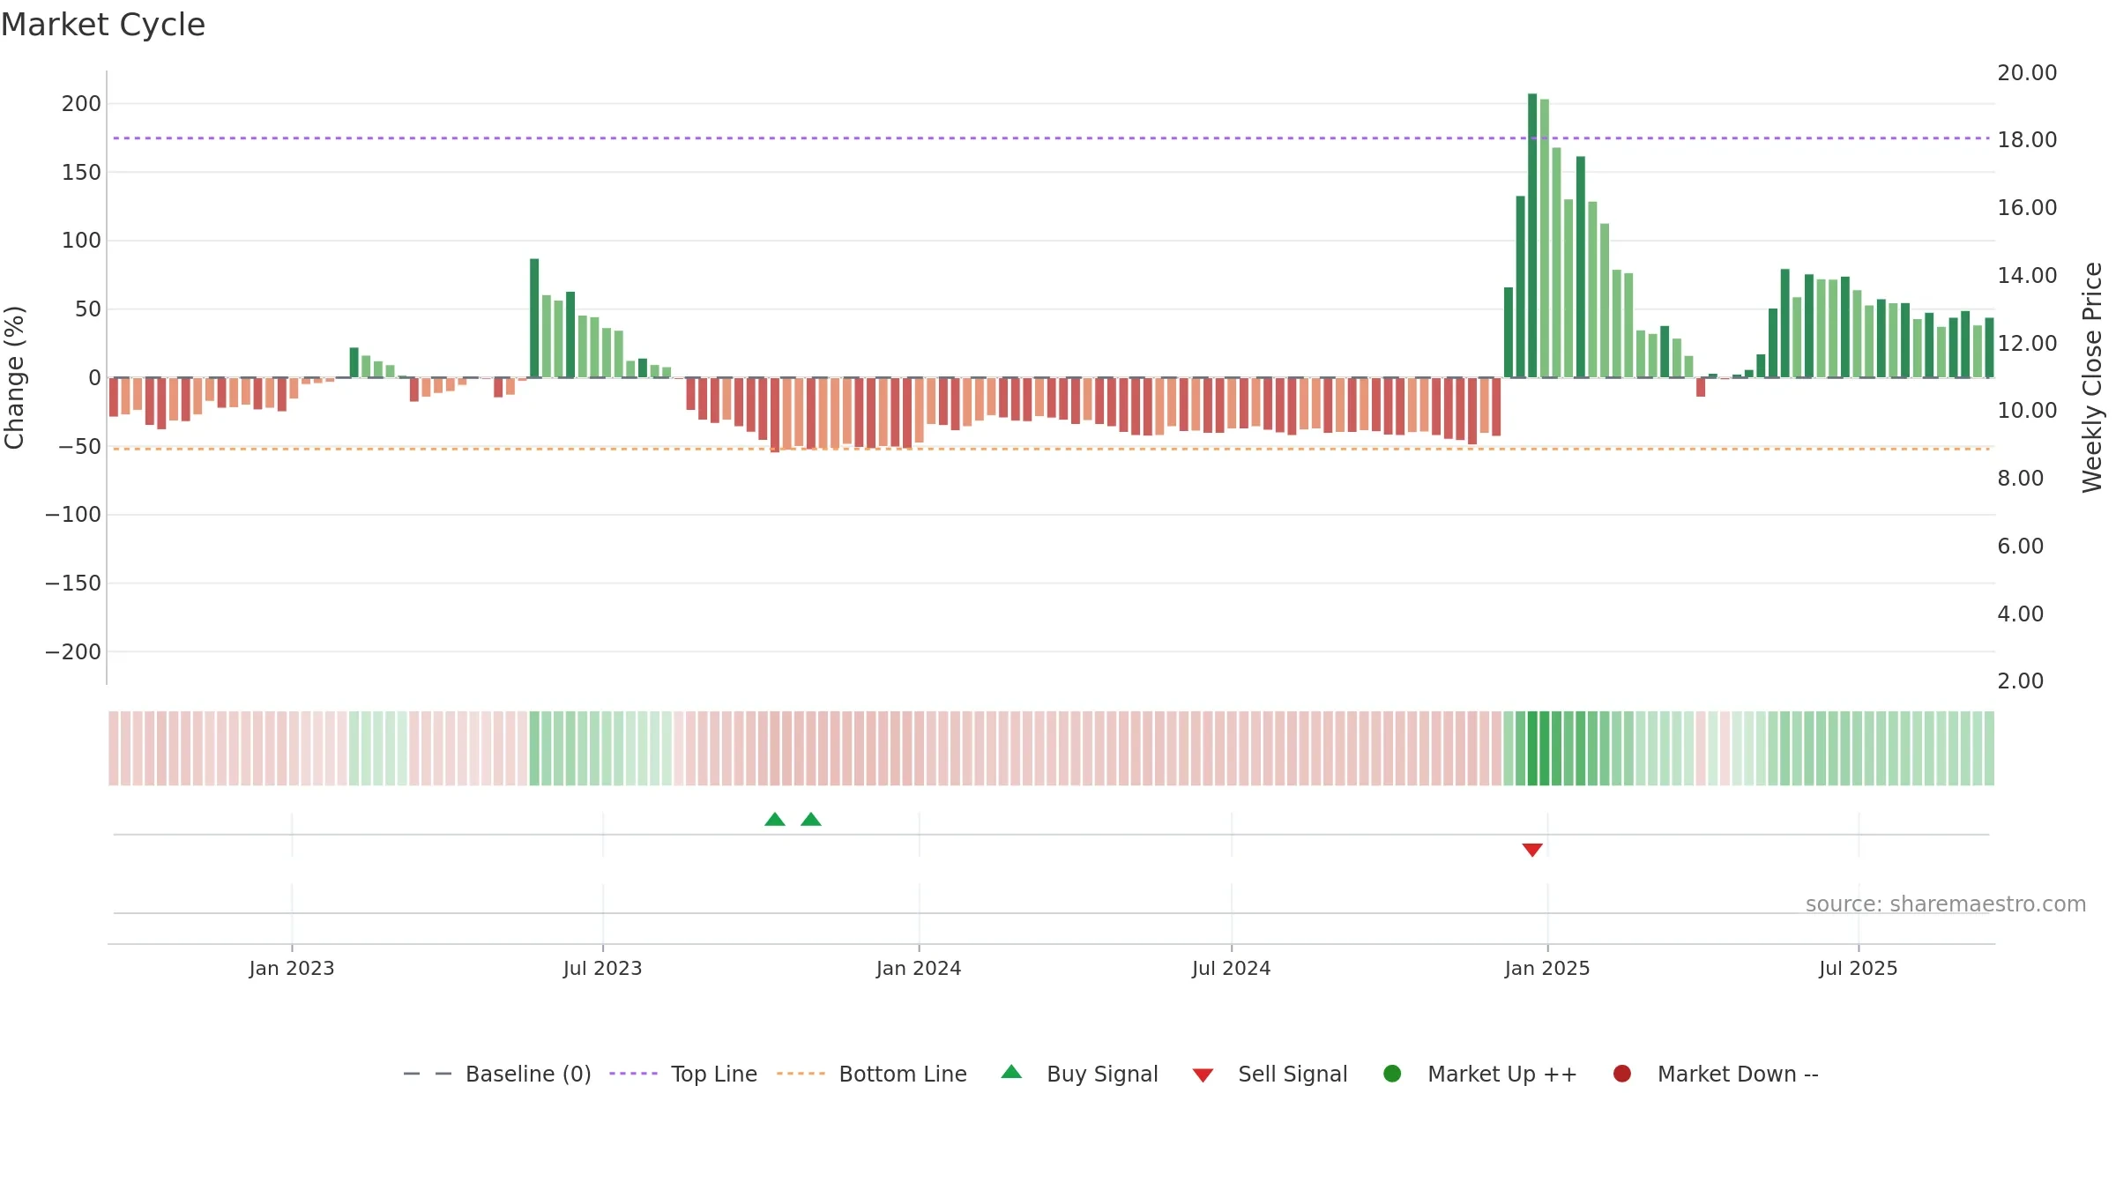Click the Change (%) axis title
Image resolution: width=2116 pixels, height=1190 pixels.
tap(14, 377)
